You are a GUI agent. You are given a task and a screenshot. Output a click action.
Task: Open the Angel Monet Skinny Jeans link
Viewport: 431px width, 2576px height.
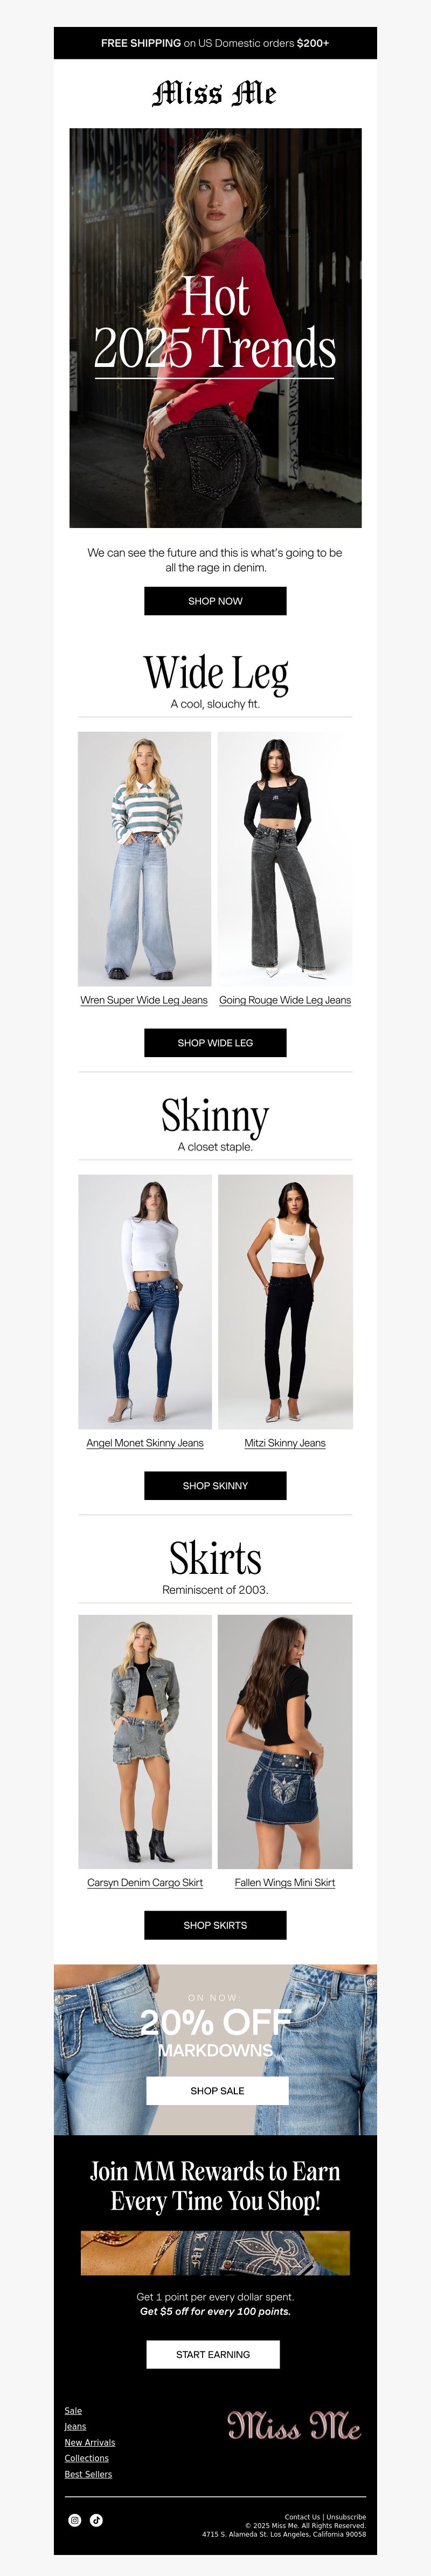tap(145, 1443)
